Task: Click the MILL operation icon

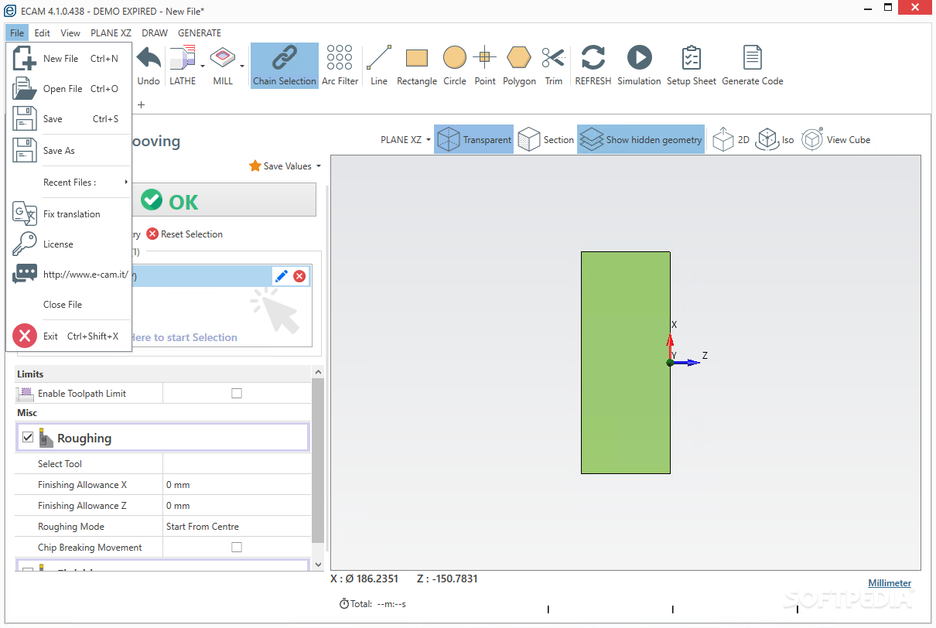Action: [x=223, y=66]
